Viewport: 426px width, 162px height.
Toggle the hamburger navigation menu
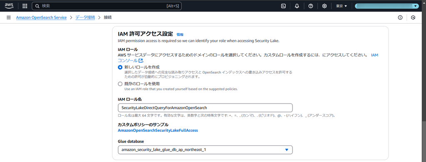tap(9, 17)
